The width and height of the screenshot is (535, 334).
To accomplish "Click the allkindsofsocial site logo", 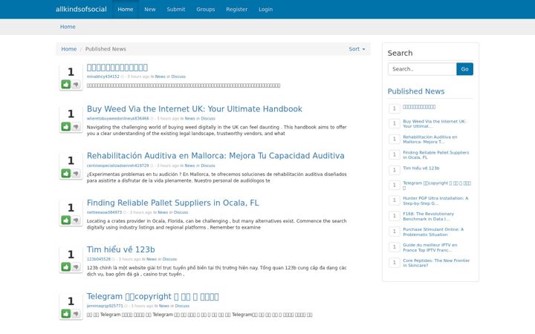I will click(81, 9).
